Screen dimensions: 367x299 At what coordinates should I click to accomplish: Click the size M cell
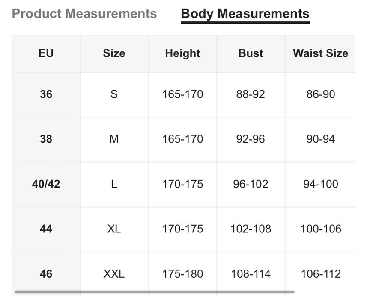(x=114, y=139)
